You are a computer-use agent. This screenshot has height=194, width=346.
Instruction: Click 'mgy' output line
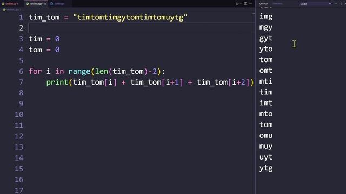pos(266,27)
